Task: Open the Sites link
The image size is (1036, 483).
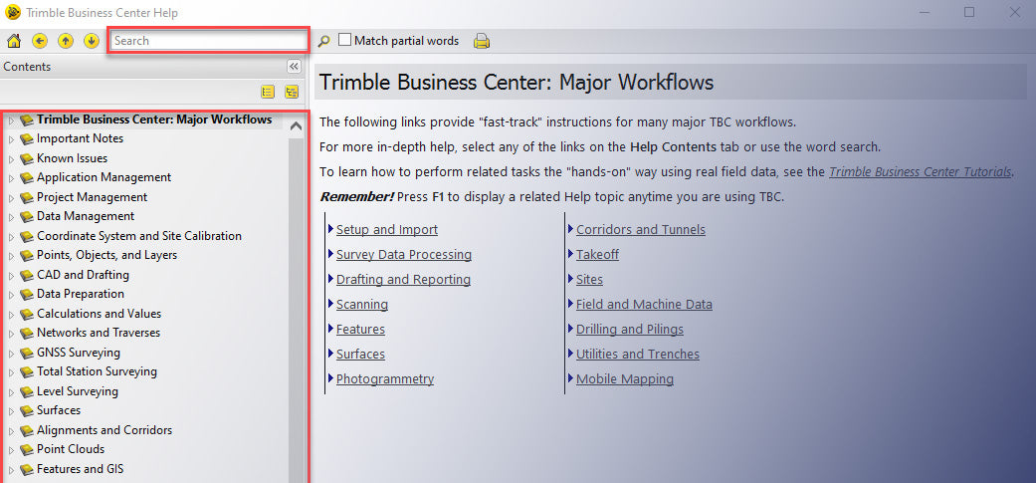Action: [x=589, y=280]
